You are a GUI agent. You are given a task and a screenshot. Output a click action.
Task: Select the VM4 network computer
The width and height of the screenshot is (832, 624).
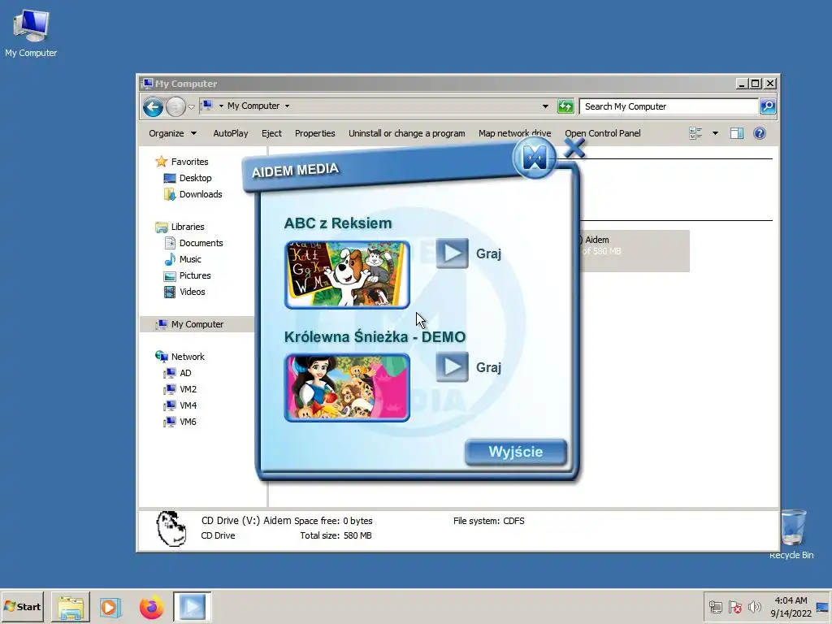(x=180, y=405)
